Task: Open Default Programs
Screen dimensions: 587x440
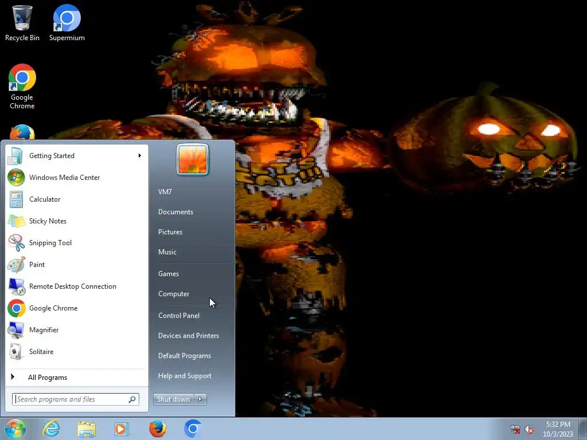Action: tap(185, 356)
